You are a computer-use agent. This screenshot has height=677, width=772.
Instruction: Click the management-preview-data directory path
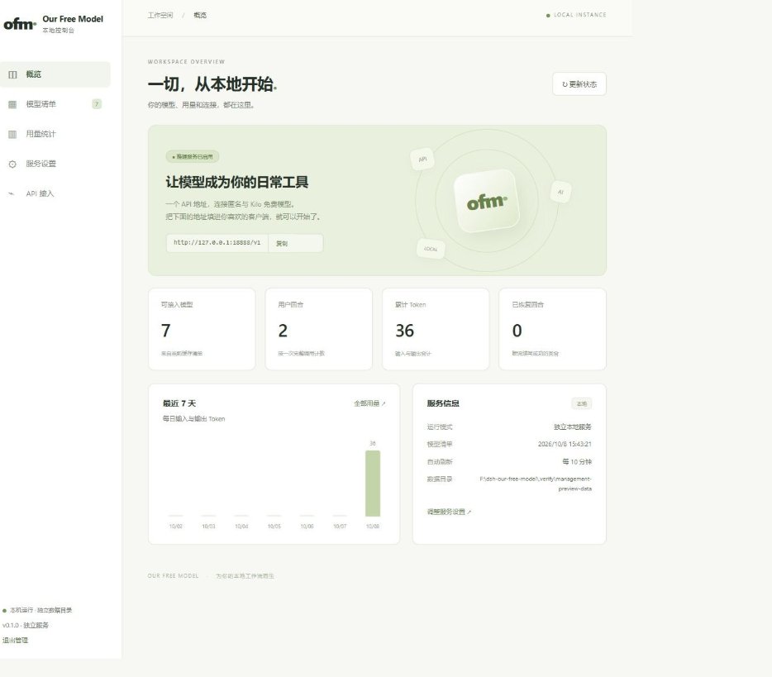point(536,484)
